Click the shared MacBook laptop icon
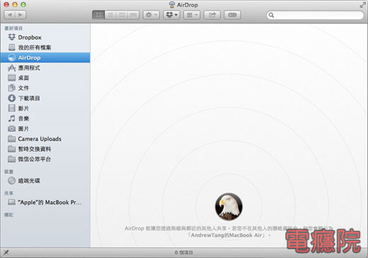Viewport: 368px width, 258px height. 11,202
